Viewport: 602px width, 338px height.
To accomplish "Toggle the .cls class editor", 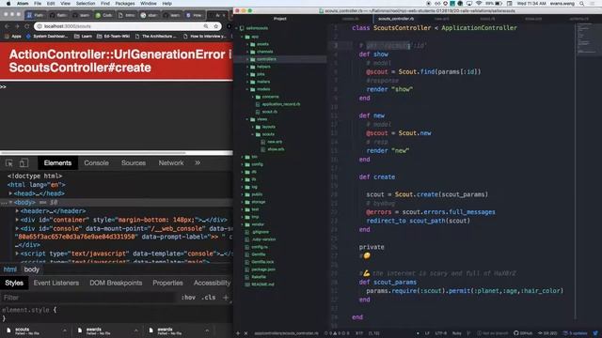I will pos(209,298).
